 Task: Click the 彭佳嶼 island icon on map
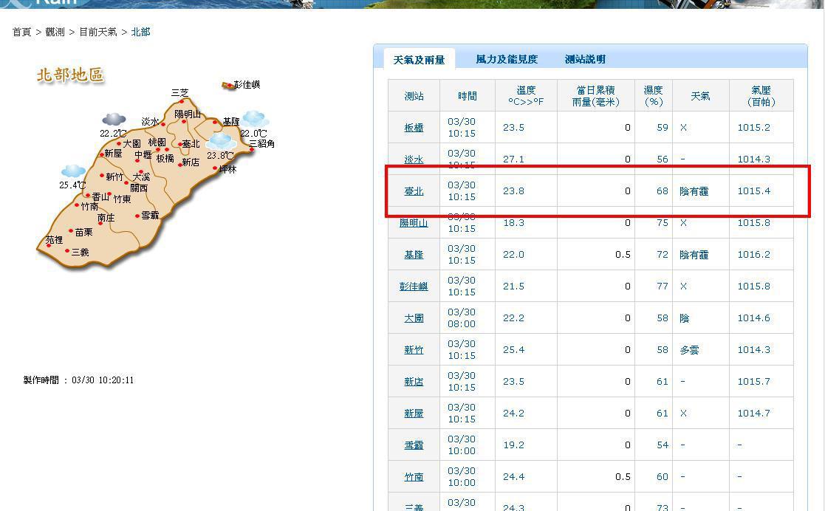pyautogui.click(x=228, y=85)
